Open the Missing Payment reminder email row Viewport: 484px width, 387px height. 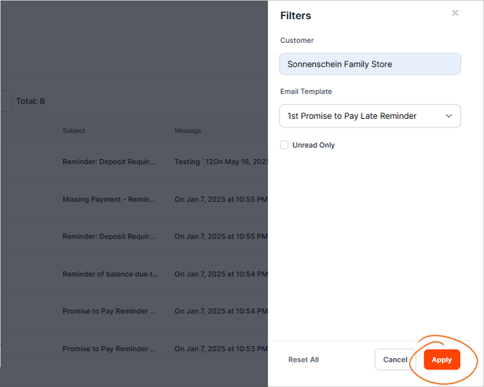pyautogui.click(x=108, y=199)
